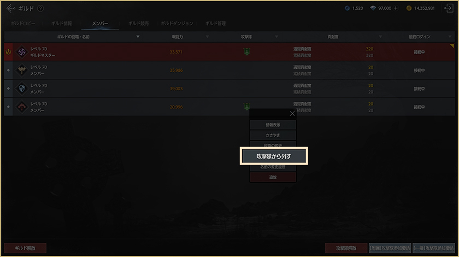
Task: Select ささやき from the member menu
Action: [273, 136]
